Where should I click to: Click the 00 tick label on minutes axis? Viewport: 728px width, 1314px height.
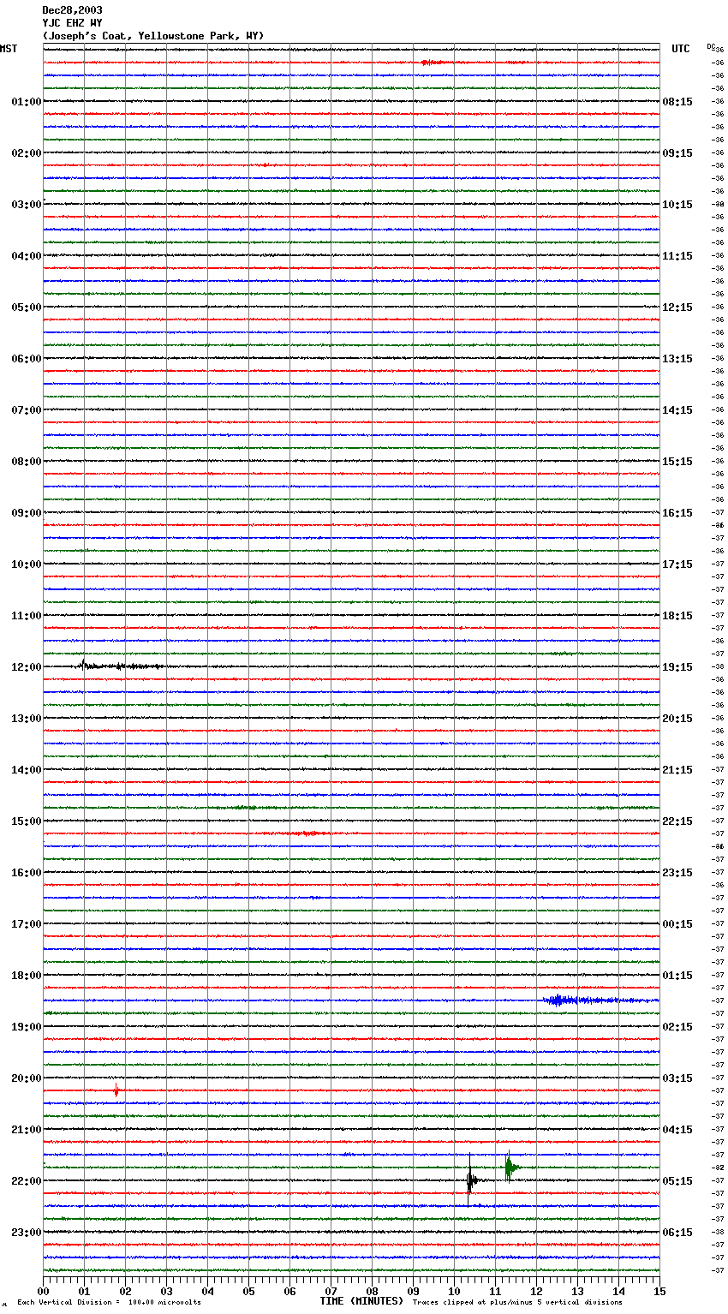pos(43,1291)
